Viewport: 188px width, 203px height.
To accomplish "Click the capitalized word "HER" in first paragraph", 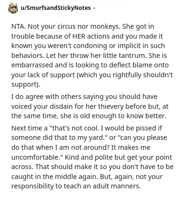I will [x=79, y=36].
